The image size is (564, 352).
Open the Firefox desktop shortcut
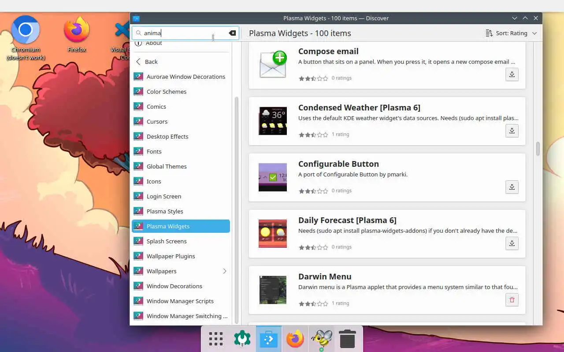point(77,35)
